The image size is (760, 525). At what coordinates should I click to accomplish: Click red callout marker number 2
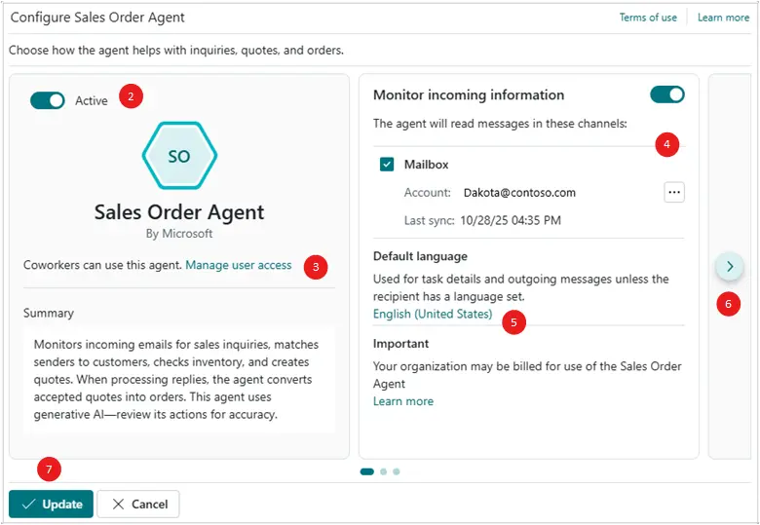click(131, 96)
